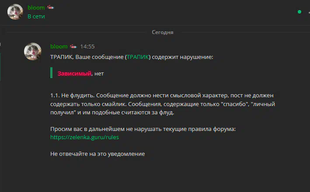Image resolution: width=310 pixels, height=192 pixels.
Task: Click the word "нет" inside the quote
Action: pos(99,74)
